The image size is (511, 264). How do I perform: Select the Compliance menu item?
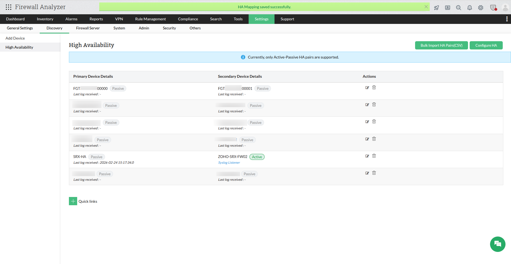click(x=188, y=19)
